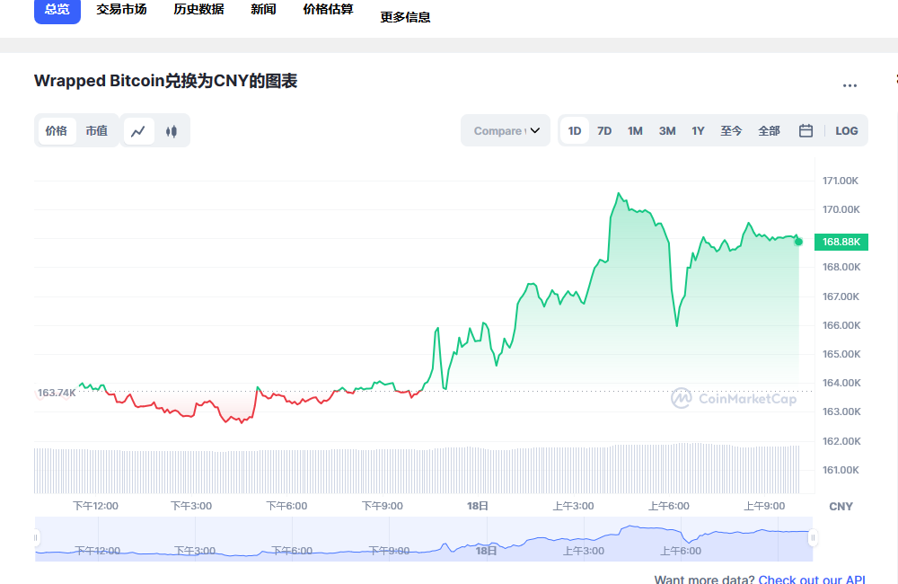Switch to candlestick chart icon
Image resolution: width=898 pixels, height=584 pixels.
click(172, 131)
